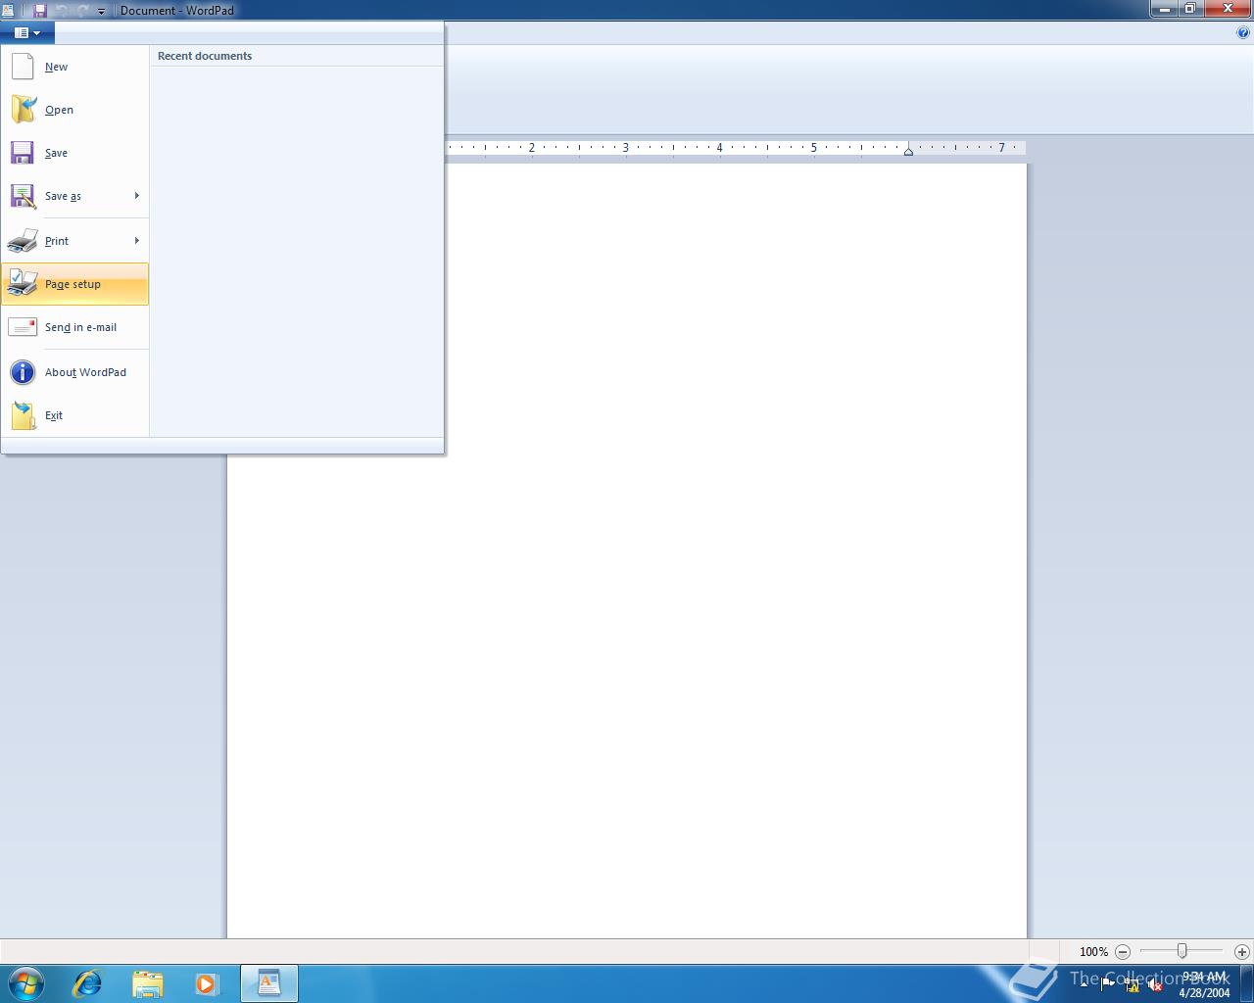This screenshot has height=1003, width=1254.
Task: Click the 100% zoom level text
Action: click(x=1093, y=951)
